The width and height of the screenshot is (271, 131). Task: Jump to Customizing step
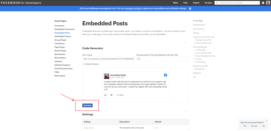tap(200, 62)
